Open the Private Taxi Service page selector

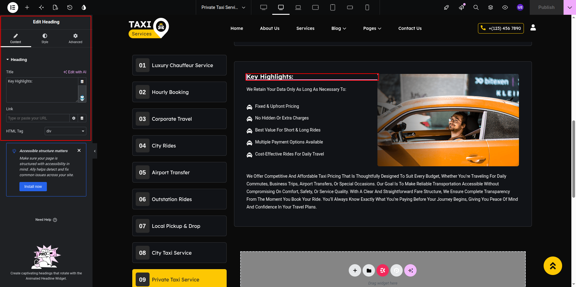point(223,7)
